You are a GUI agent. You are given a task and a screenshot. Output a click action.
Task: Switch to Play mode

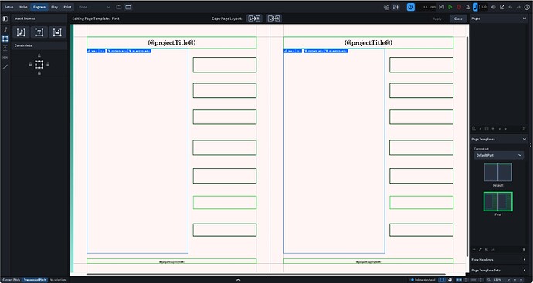pos(54,7)
